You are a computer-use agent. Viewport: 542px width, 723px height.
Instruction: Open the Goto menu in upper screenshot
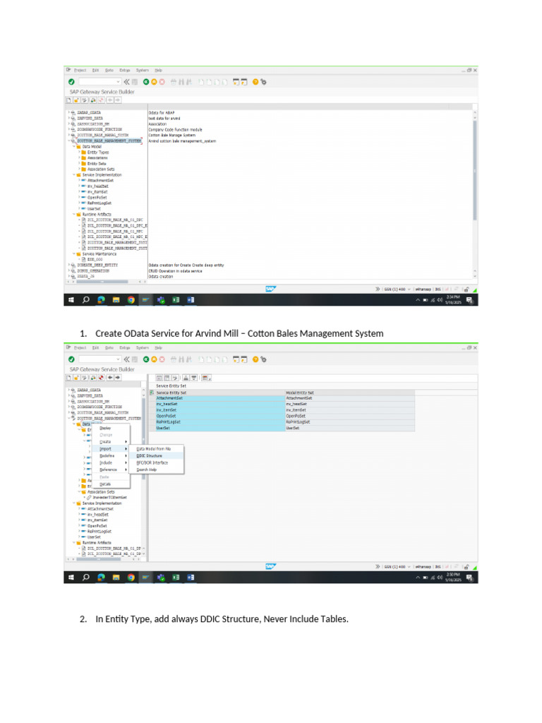pos(109,71)
